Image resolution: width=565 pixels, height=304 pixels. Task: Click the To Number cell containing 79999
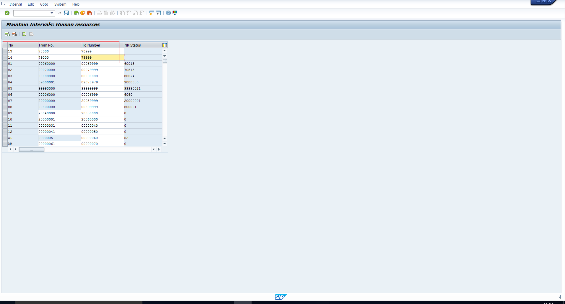[102, 57]
